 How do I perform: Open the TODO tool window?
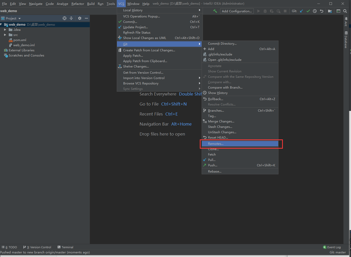coord(10,247)
